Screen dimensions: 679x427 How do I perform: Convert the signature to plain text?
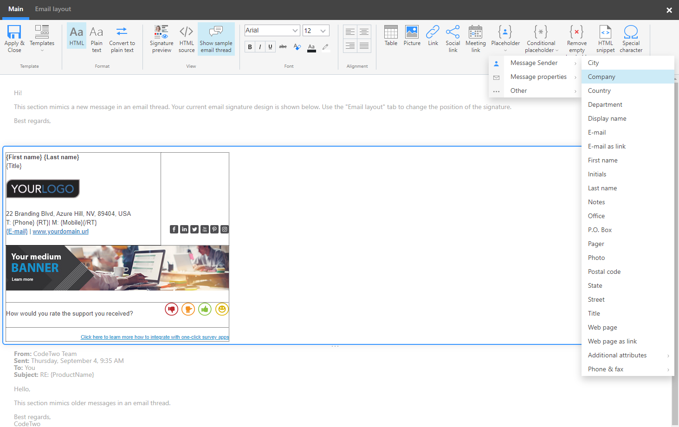point(122,38)
